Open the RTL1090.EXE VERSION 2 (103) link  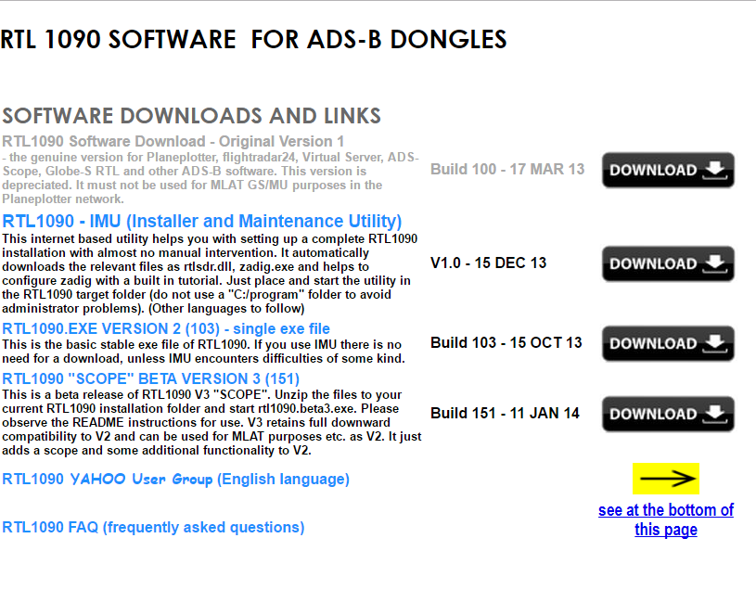[x=166, y=328]
